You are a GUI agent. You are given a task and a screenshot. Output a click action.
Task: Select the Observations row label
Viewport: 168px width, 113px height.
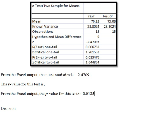click(x=43, y=32)
